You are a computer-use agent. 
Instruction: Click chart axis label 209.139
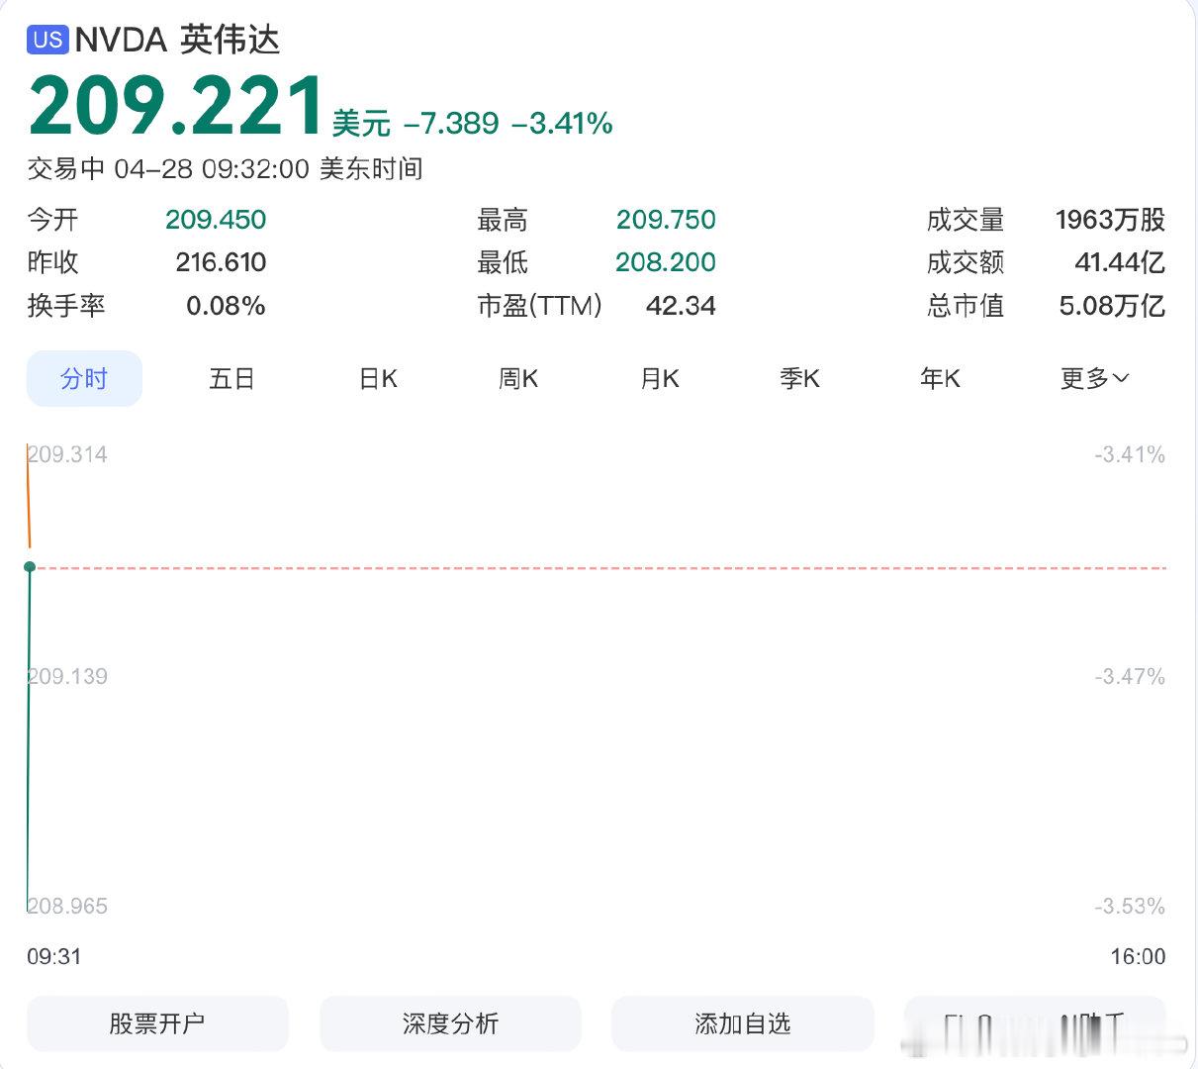(67, 677)
